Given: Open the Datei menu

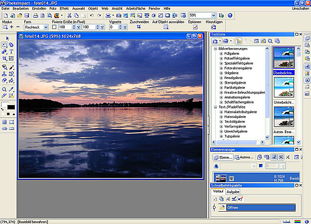Looking at the screenshot, I should tap(5, 9).
